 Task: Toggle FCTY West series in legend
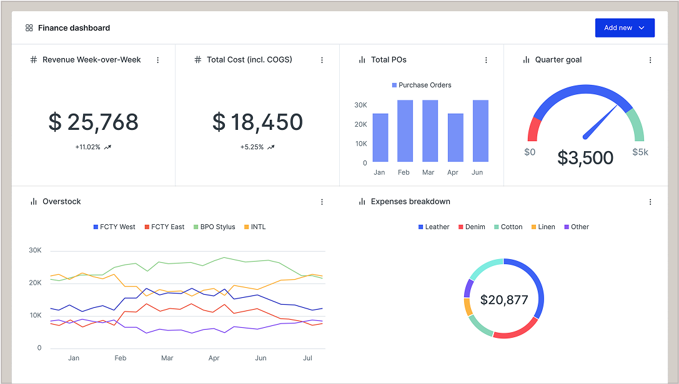click(x=114, y=227)
